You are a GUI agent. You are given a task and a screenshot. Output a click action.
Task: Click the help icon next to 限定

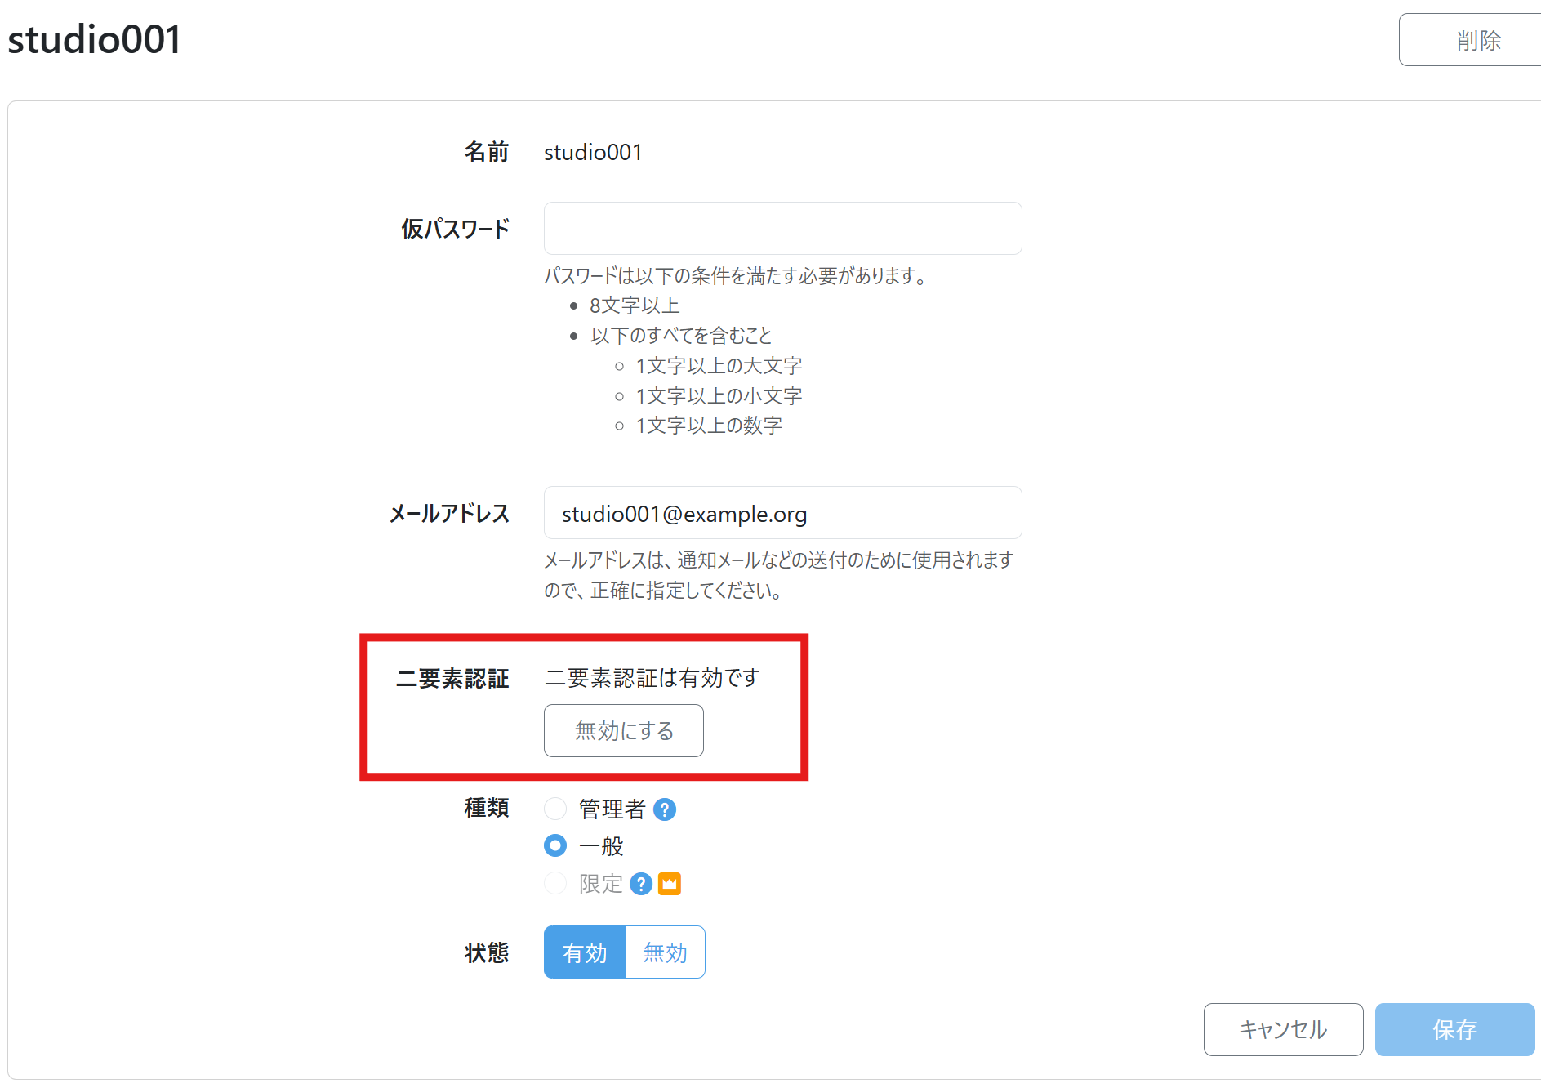click(x=641, y=884)
